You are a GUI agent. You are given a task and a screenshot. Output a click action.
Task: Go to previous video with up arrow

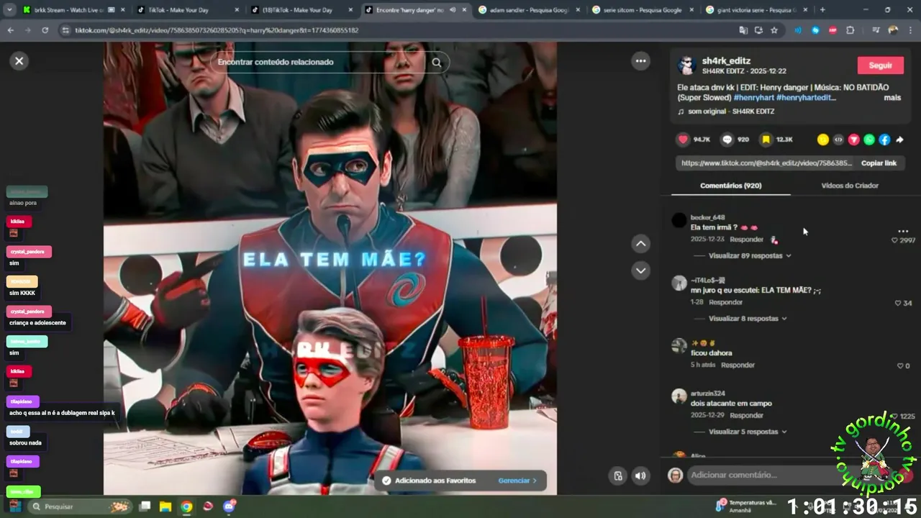641,244
